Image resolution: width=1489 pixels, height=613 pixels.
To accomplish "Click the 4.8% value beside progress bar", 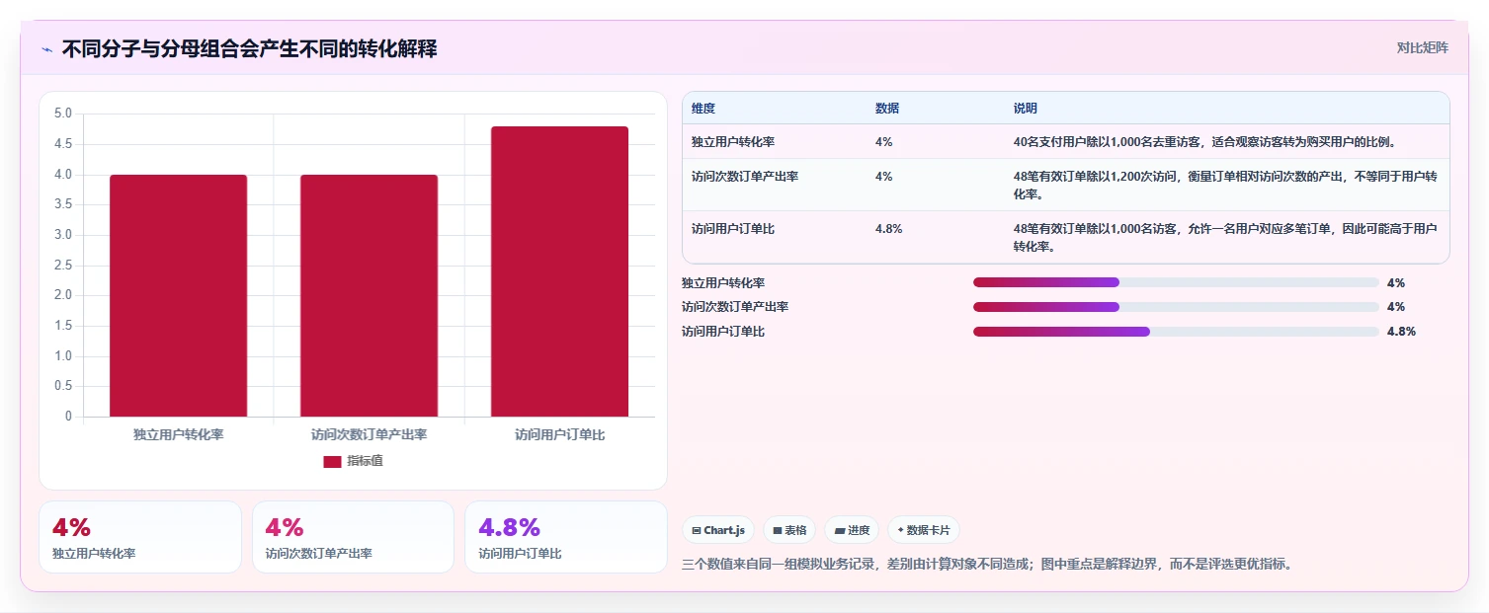I will click(1401, 332).
